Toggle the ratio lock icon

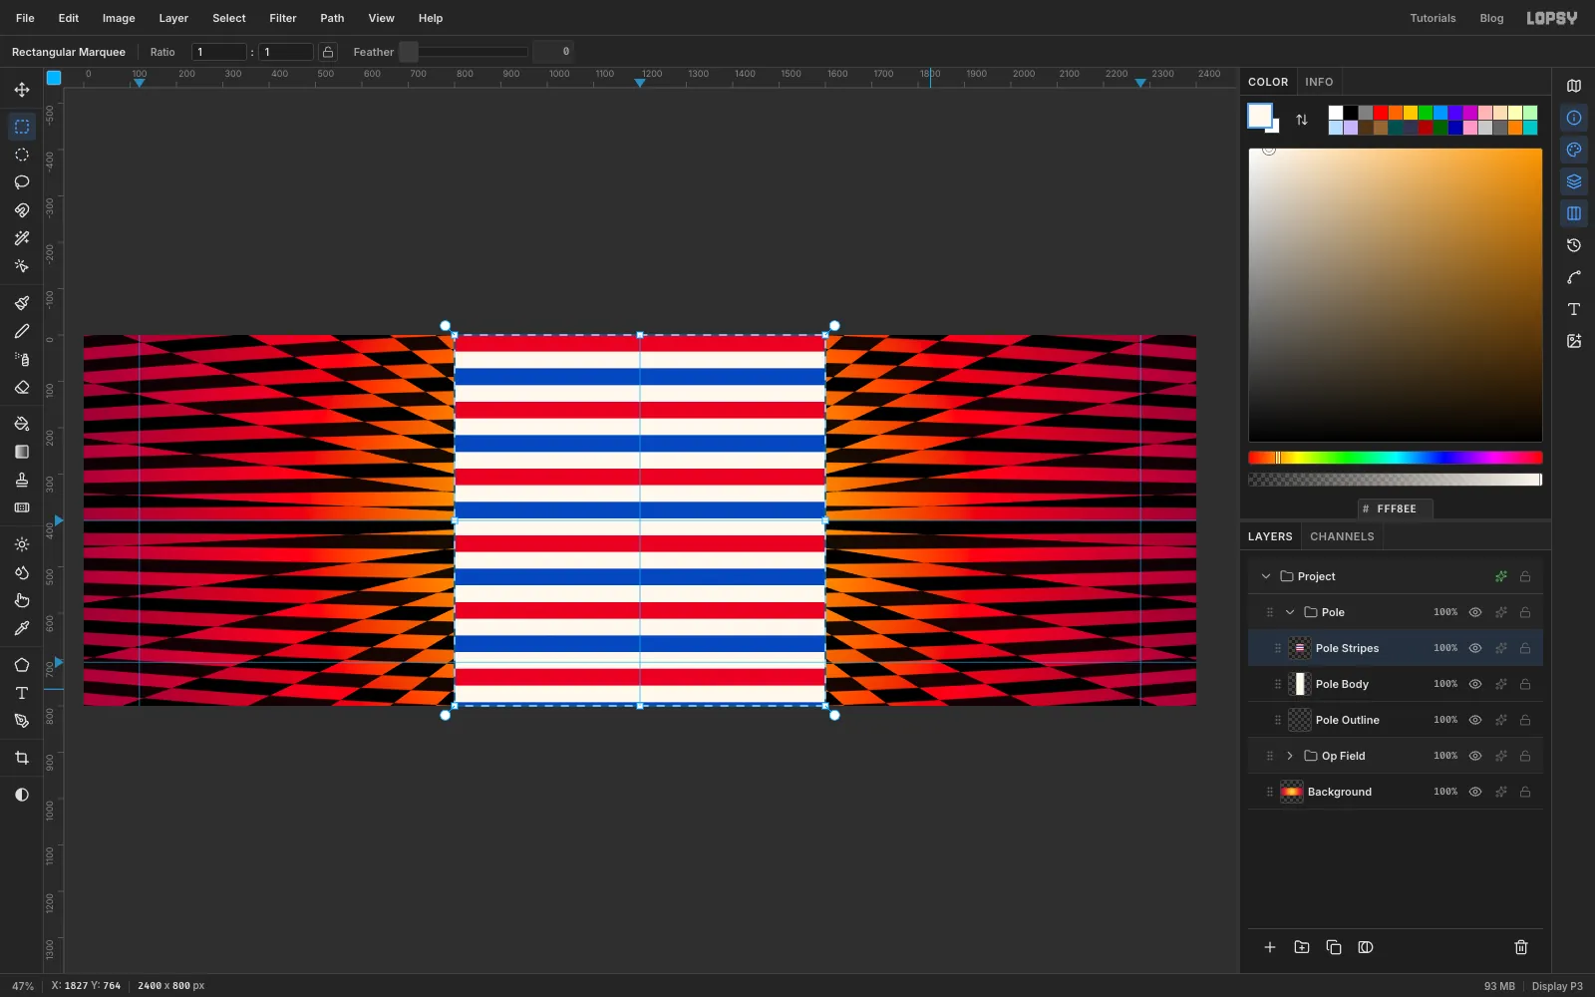point(328,52)
